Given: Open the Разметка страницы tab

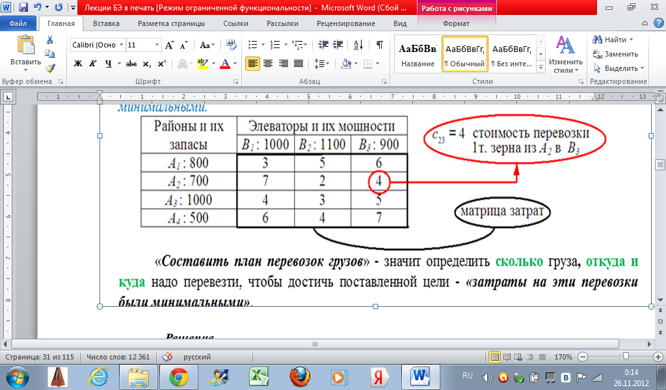Looking at the screenshot, I should coord(171,23).
